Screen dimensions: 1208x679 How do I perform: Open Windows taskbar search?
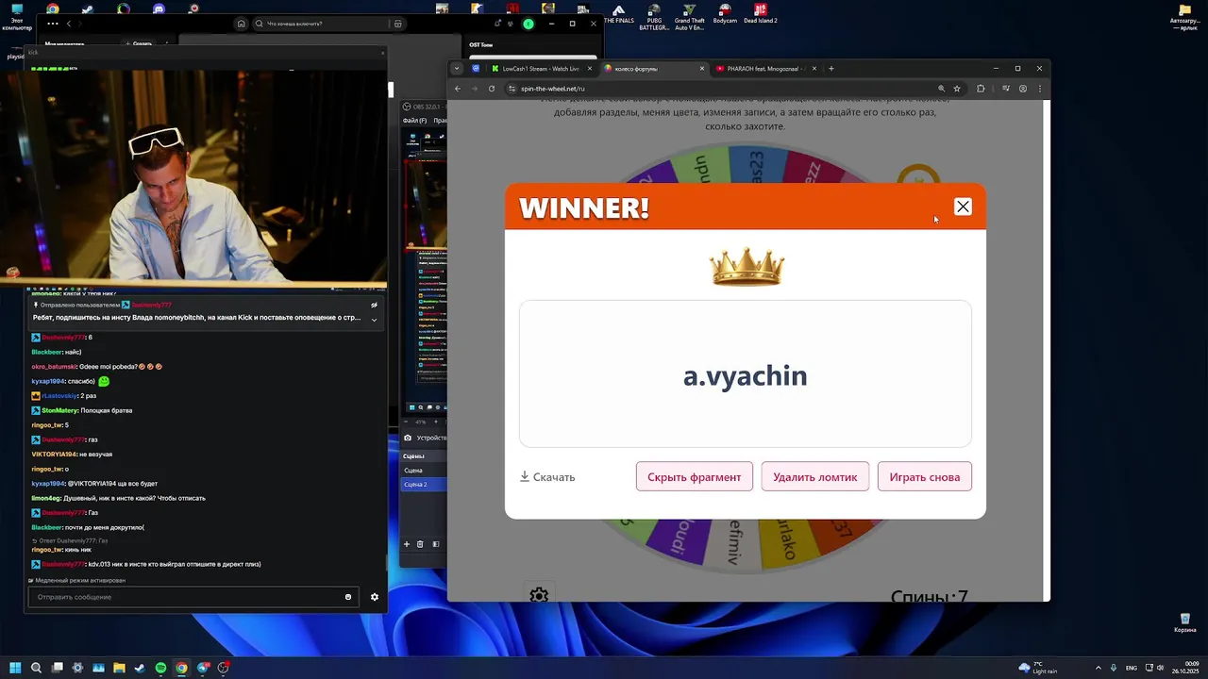pos(36,668)
